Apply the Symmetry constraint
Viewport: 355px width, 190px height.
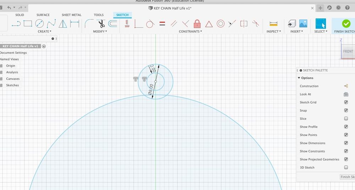[x=244, y=23]
